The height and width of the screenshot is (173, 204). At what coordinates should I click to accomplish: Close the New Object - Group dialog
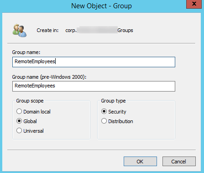point(194,4)
